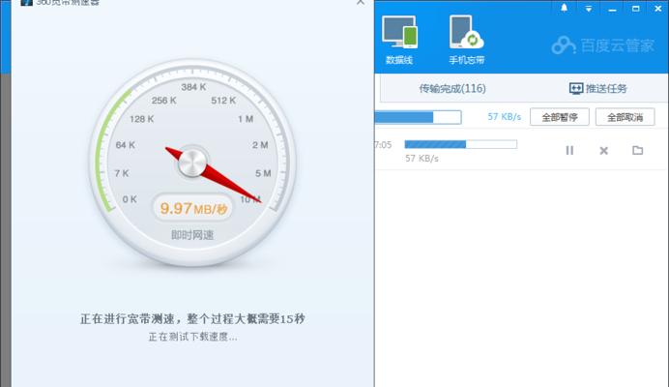
Task: Close the Baidu cloud manager window
Action: (x=658, y=9)
